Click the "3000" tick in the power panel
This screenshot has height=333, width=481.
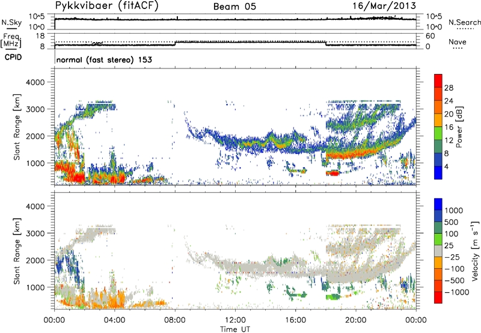pyautogui.click(x=35, y=109)
